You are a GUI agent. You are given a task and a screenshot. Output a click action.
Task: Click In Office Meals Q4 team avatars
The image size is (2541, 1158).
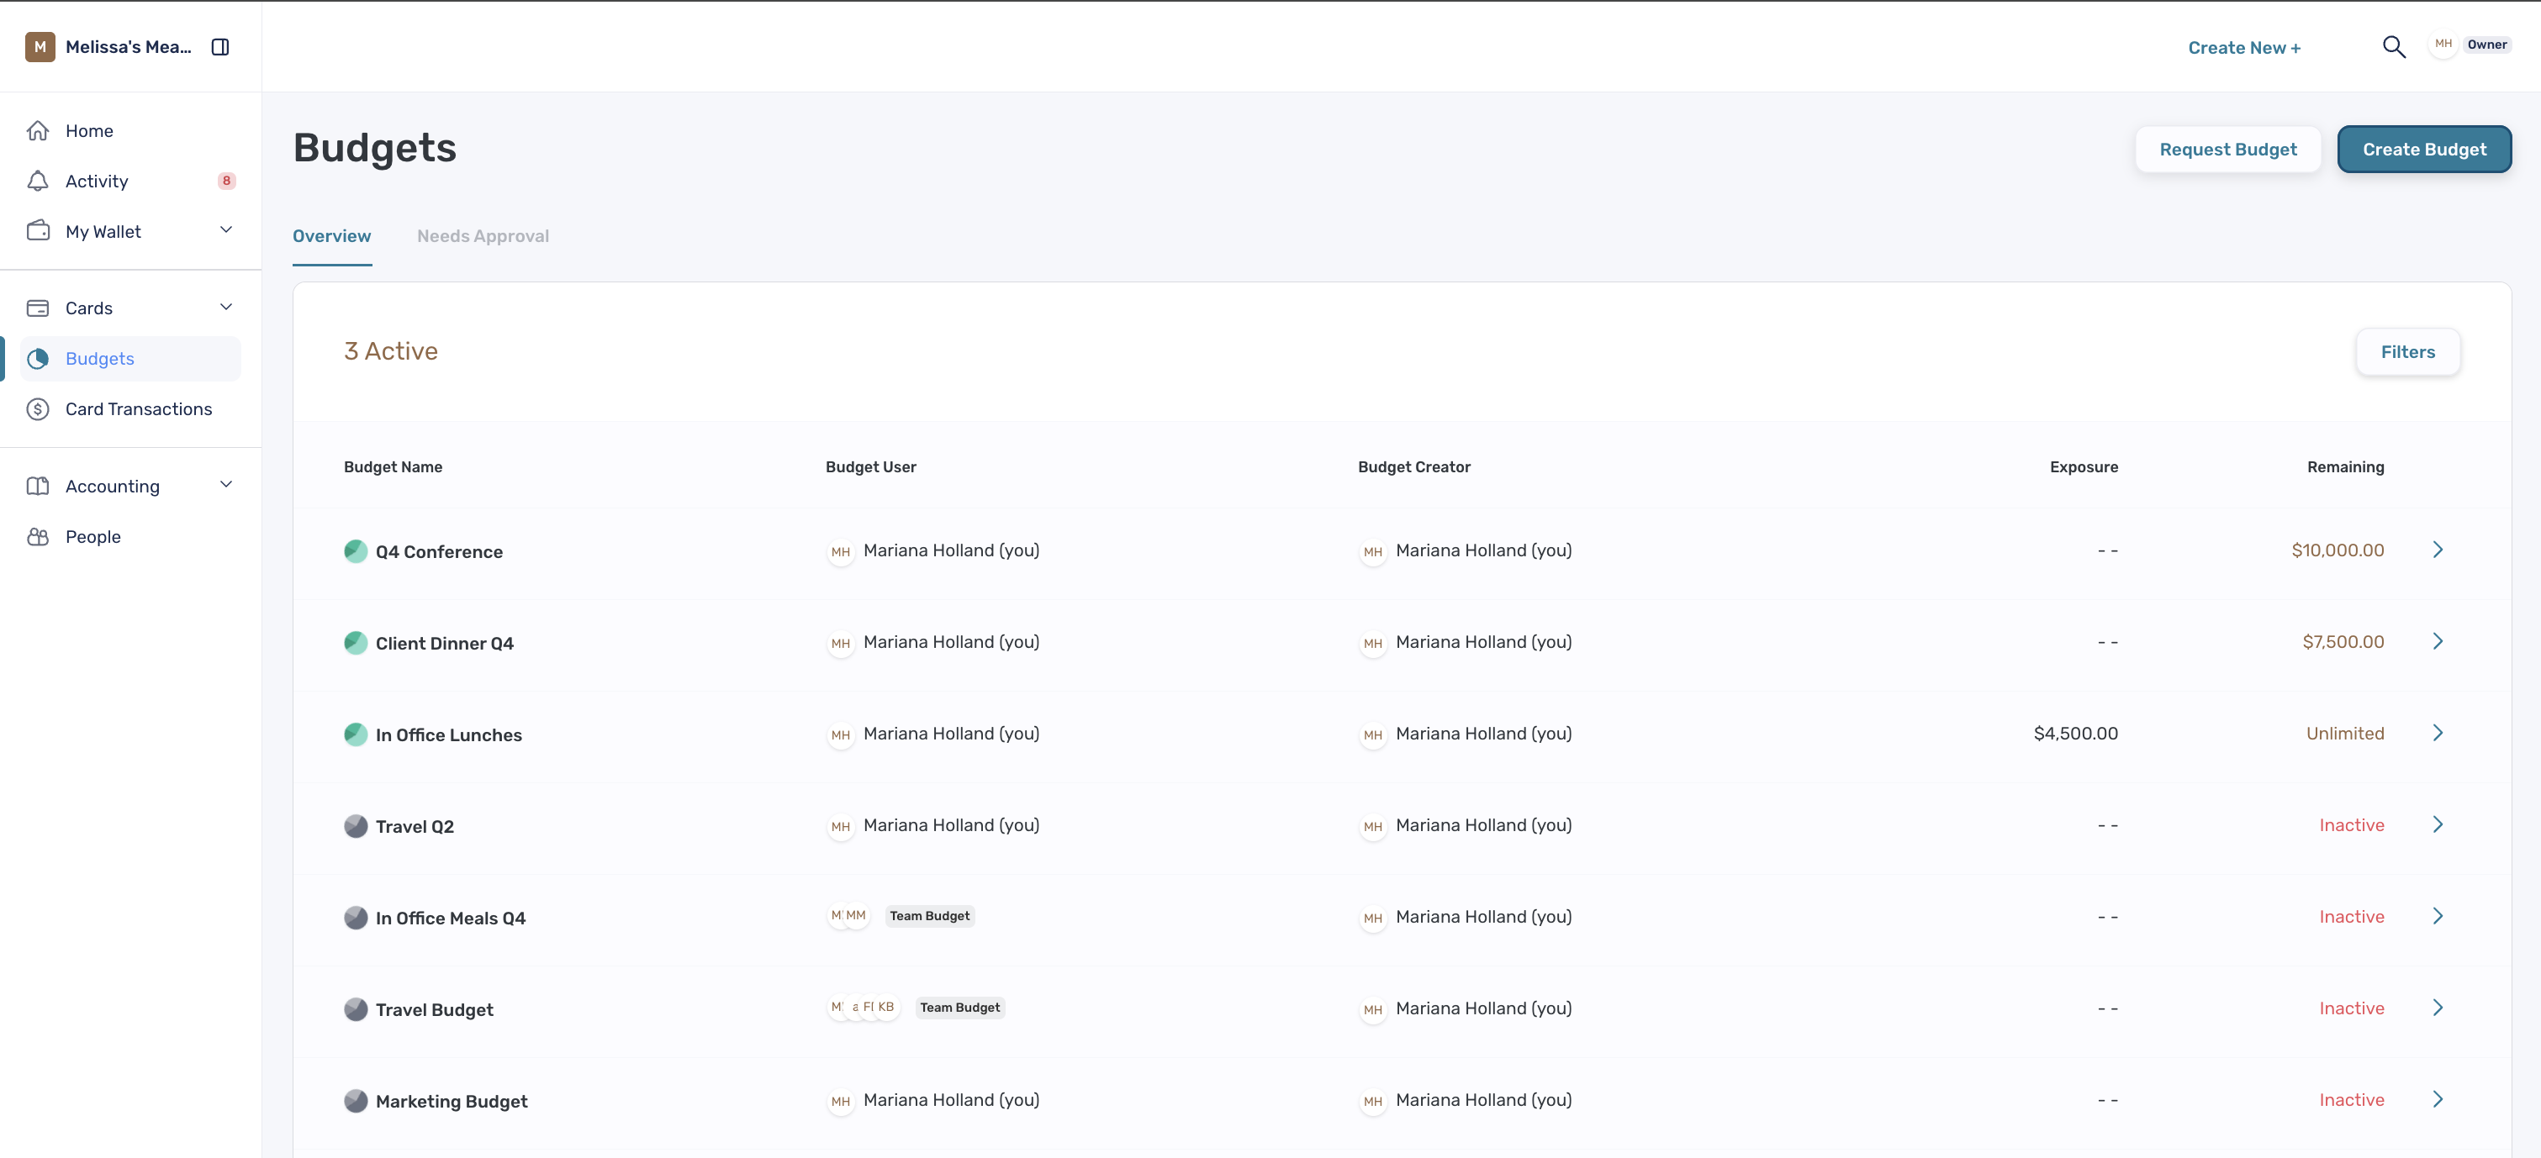click(848, 915)
